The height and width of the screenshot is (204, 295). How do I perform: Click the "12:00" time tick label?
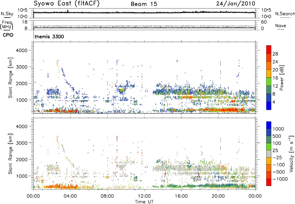tap(144, 196)
